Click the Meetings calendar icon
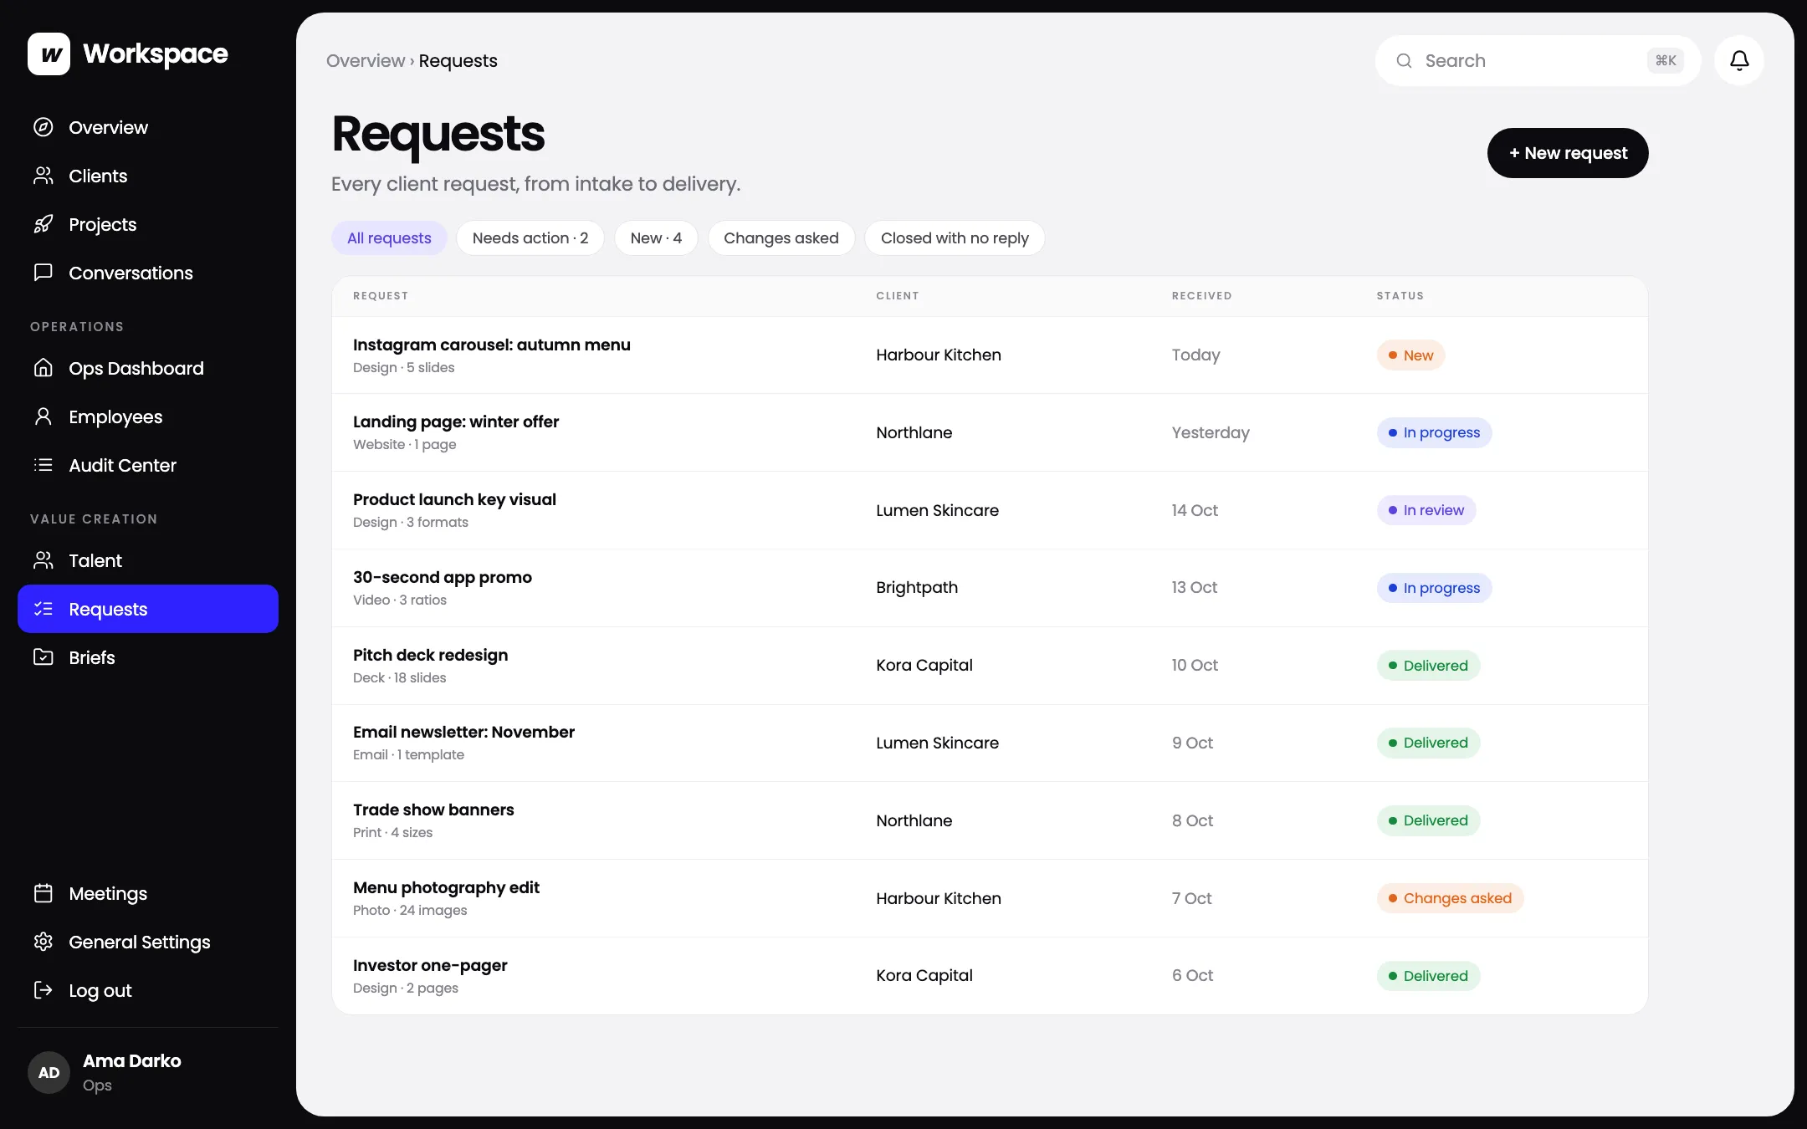This screenshot has height=1129, width=1807. [x=44, y=893]
